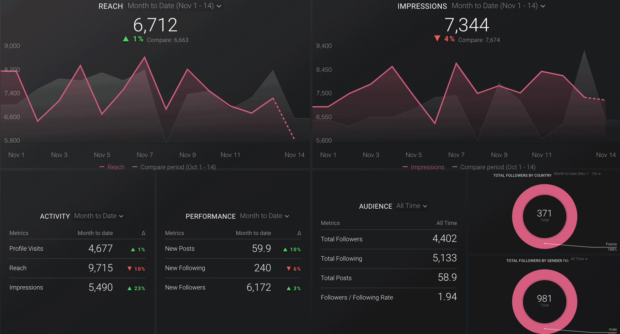Viewport: 620px width, 334px height.
Task: Click the Total Followers count in Audience panel
Action: [445, 238]
